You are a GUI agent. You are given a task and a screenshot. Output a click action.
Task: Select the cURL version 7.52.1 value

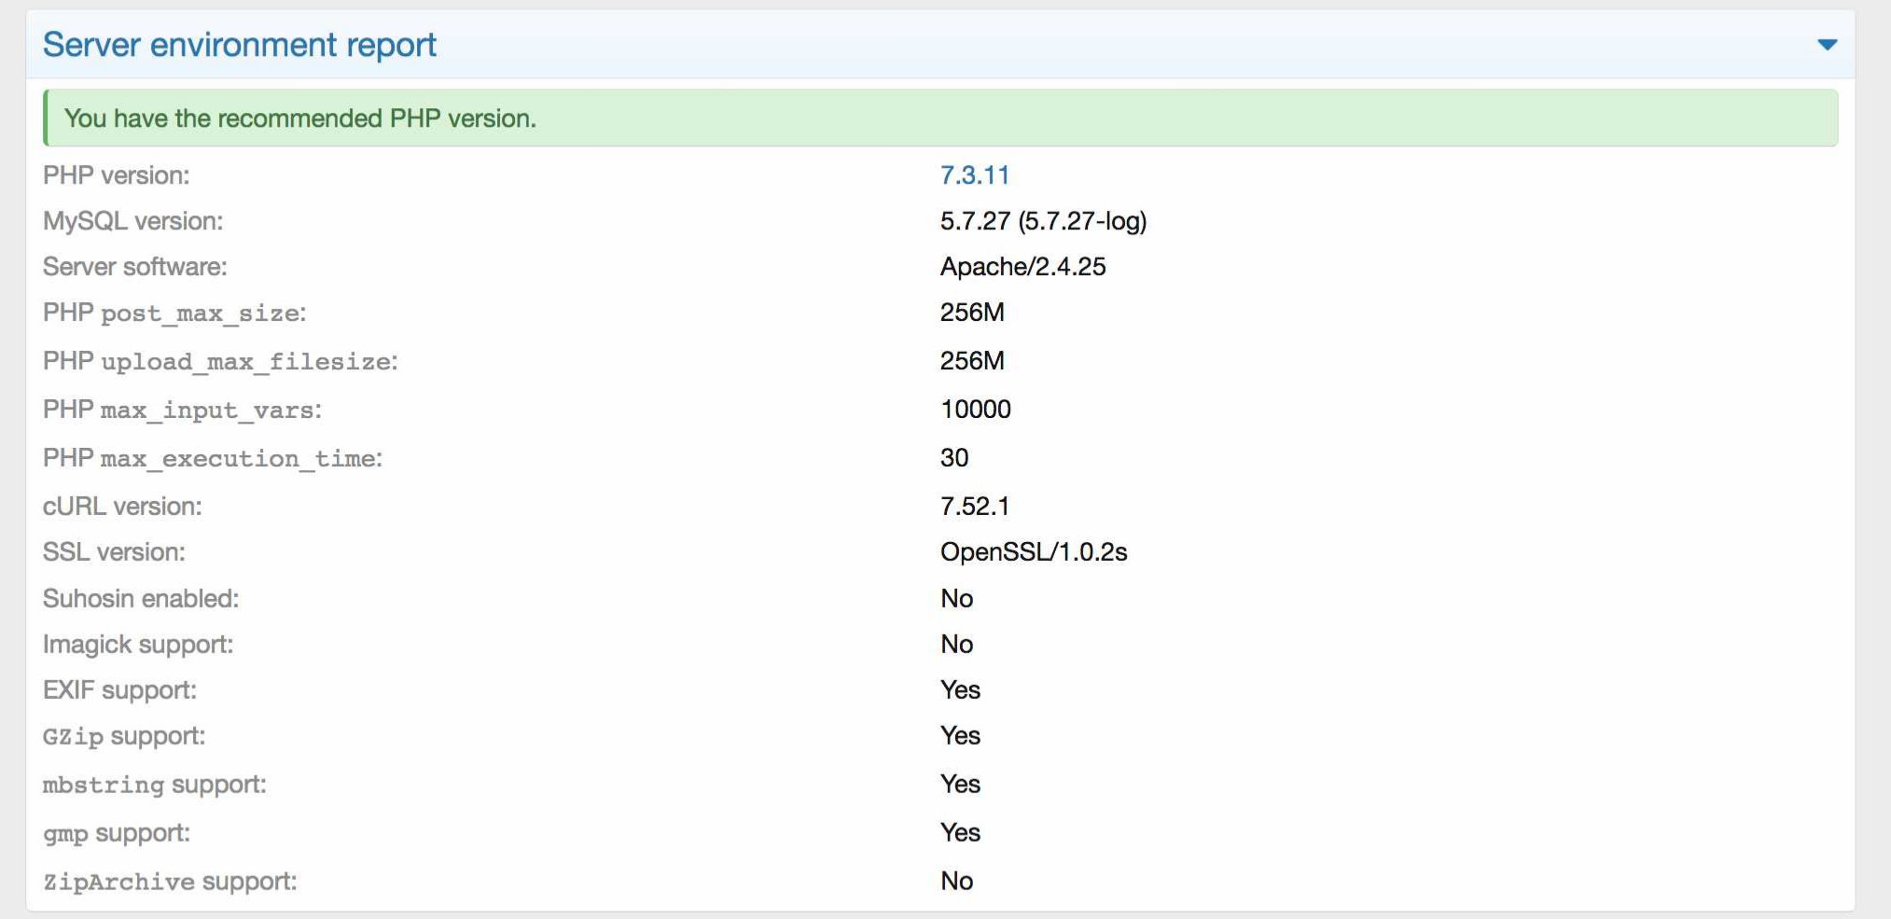(x=974, y=507)
